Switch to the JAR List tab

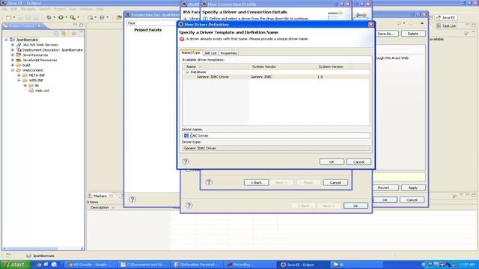(210, 53)
